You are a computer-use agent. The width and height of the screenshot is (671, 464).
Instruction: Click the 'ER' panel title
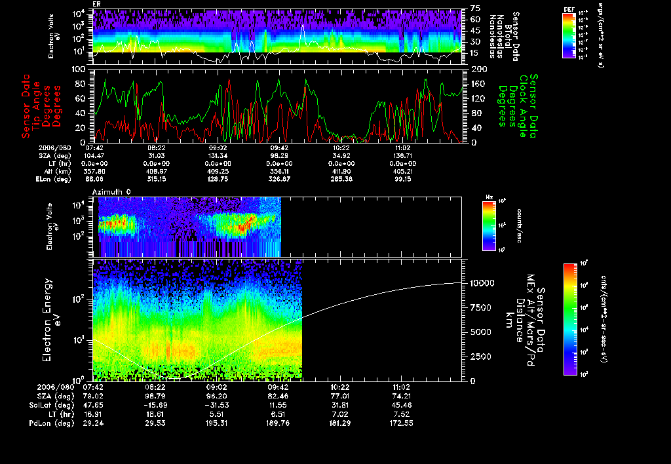click(96, 4)
